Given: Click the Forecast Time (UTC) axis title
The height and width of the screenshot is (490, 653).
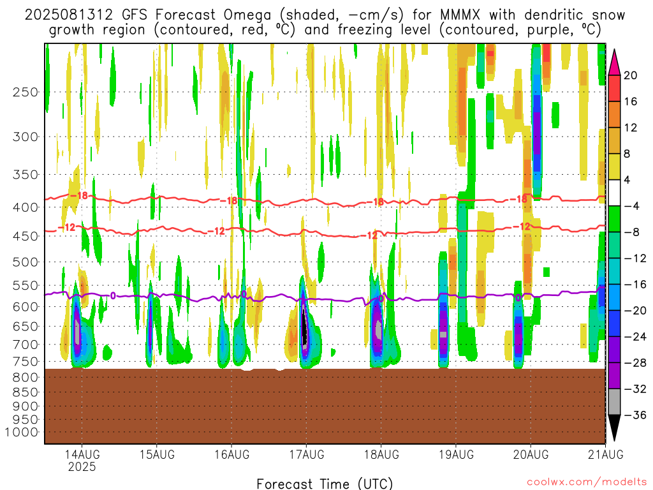Looking at the screenshot, I should (325, 484).
